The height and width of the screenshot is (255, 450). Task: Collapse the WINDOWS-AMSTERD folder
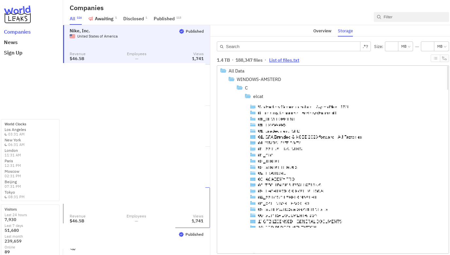232,79
